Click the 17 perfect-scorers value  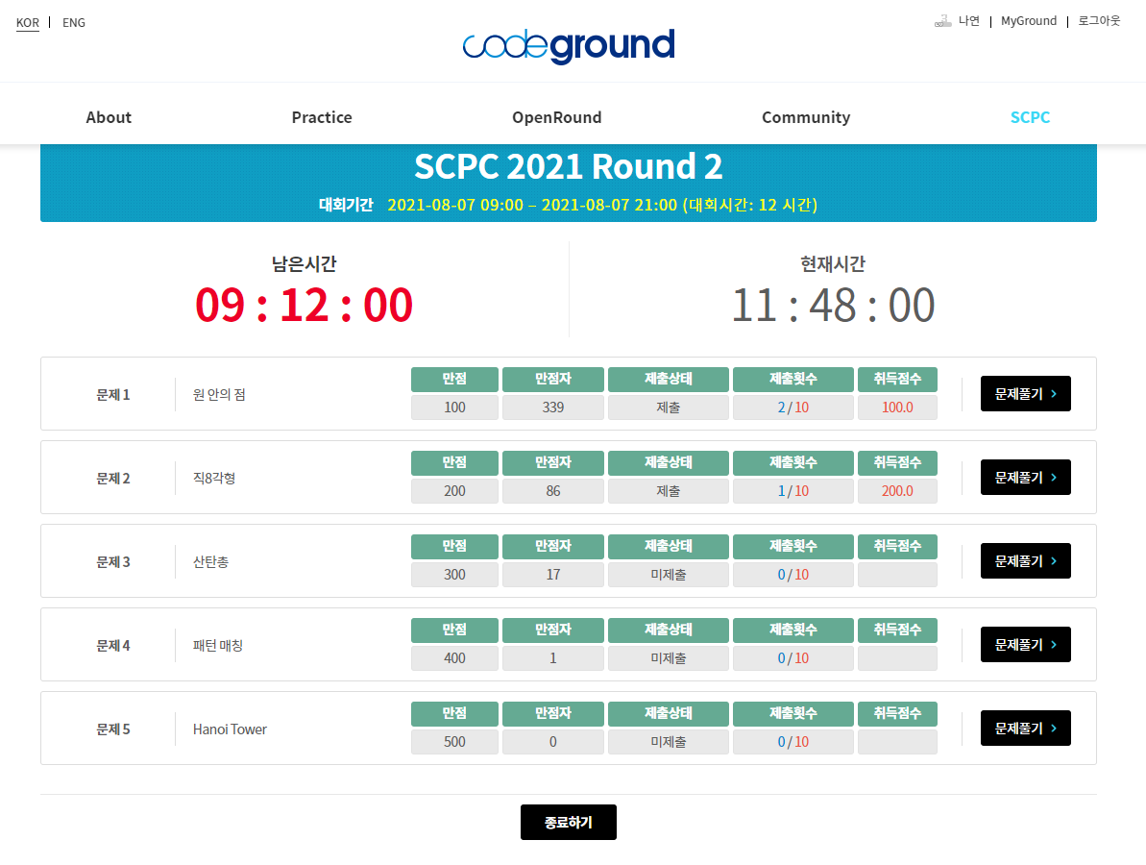[x=553, y=575]
